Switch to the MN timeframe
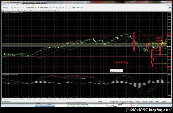The width and height of the screenshot is (173, 113). (x=58, y=10)
